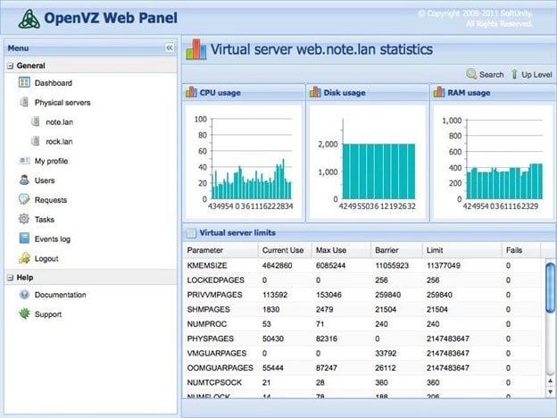This screenshot has height=418, width=557.
Task: Open Support under Help
Action: [48, 314]
